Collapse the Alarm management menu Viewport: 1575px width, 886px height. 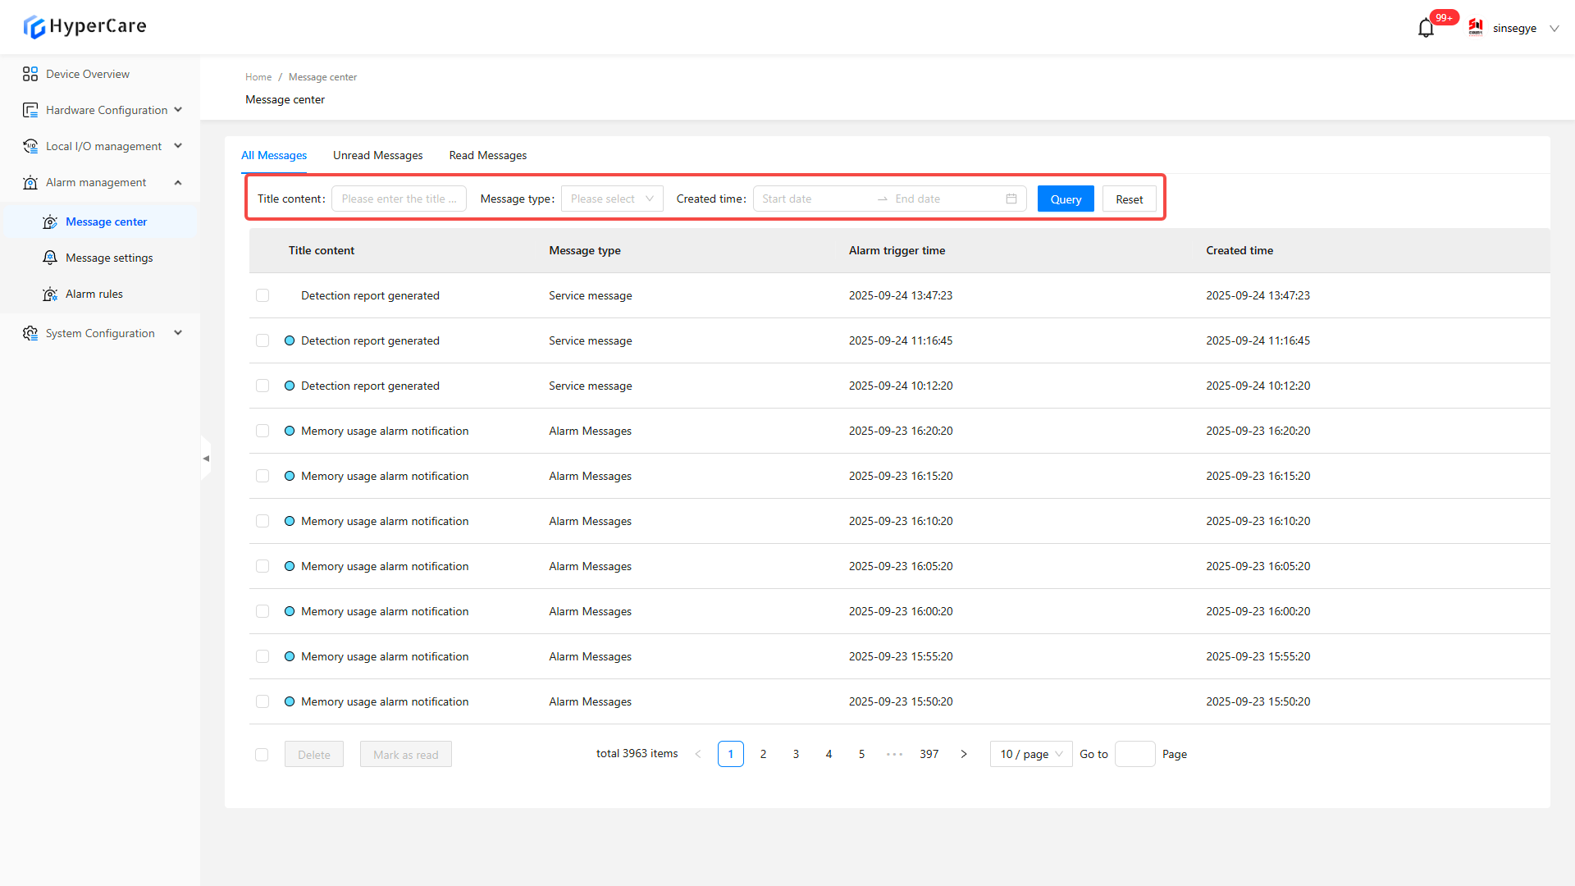(x=178, y=182)
